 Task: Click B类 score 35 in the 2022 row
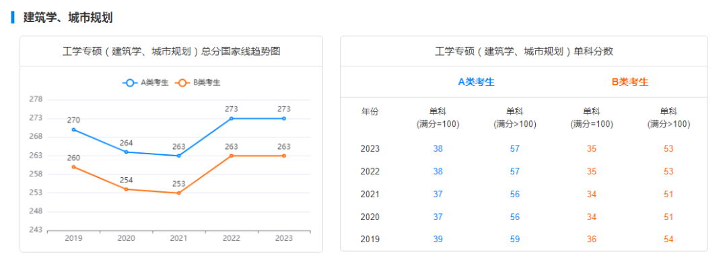pos(592,172)
